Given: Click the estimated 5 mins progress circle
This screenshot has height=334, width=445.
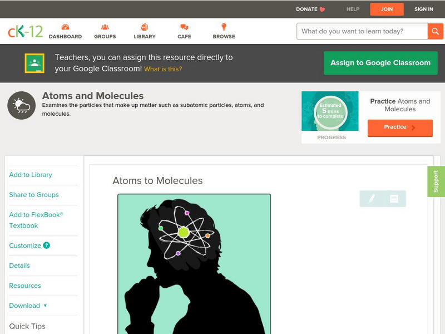Looking at the screenshot, I should point(330,111).
